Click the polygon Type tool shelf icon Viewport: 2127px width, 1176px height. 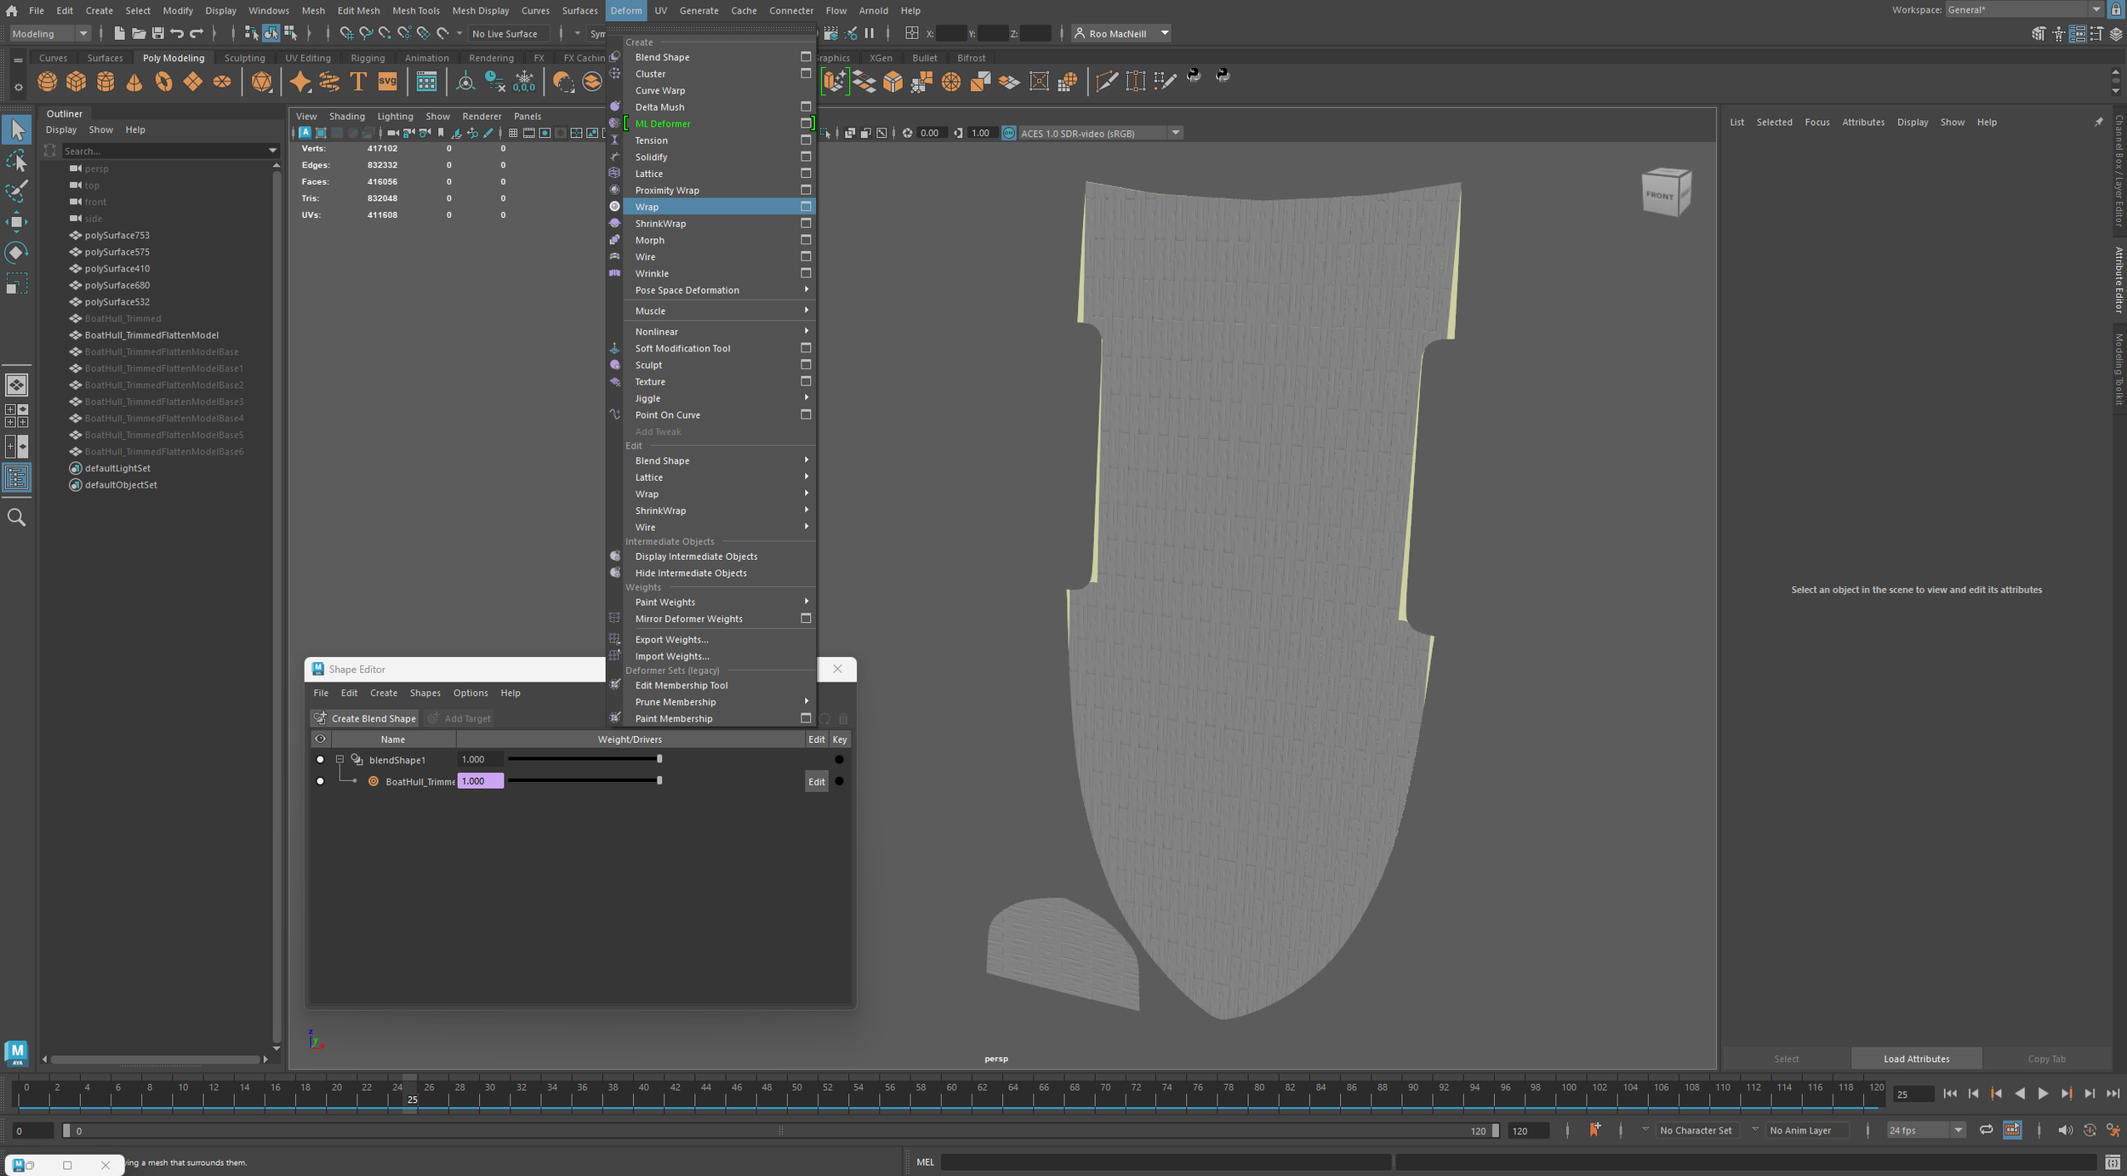tap(358, 82)
